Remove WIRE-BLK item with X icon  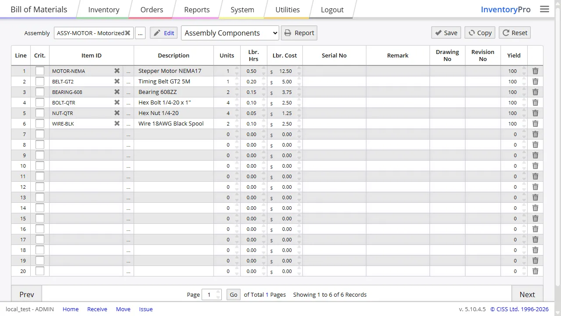[x=117, y=124]
